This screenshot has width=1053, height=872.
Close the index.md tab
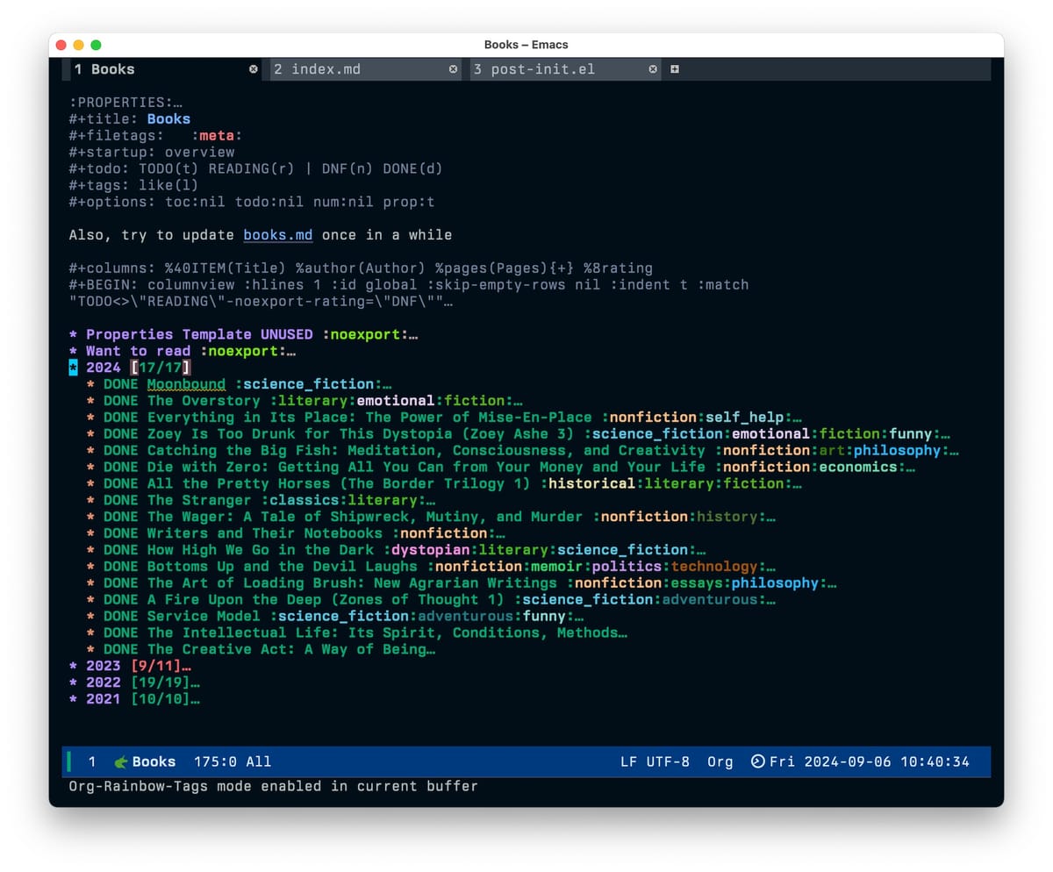coord(454,69)
